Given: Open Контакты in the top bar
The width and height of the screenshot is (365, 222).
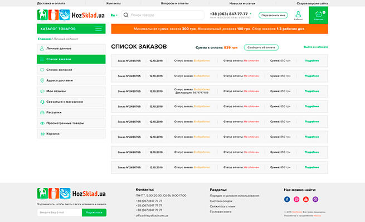Looking at the screenshot, I should [x=113, y=3].
